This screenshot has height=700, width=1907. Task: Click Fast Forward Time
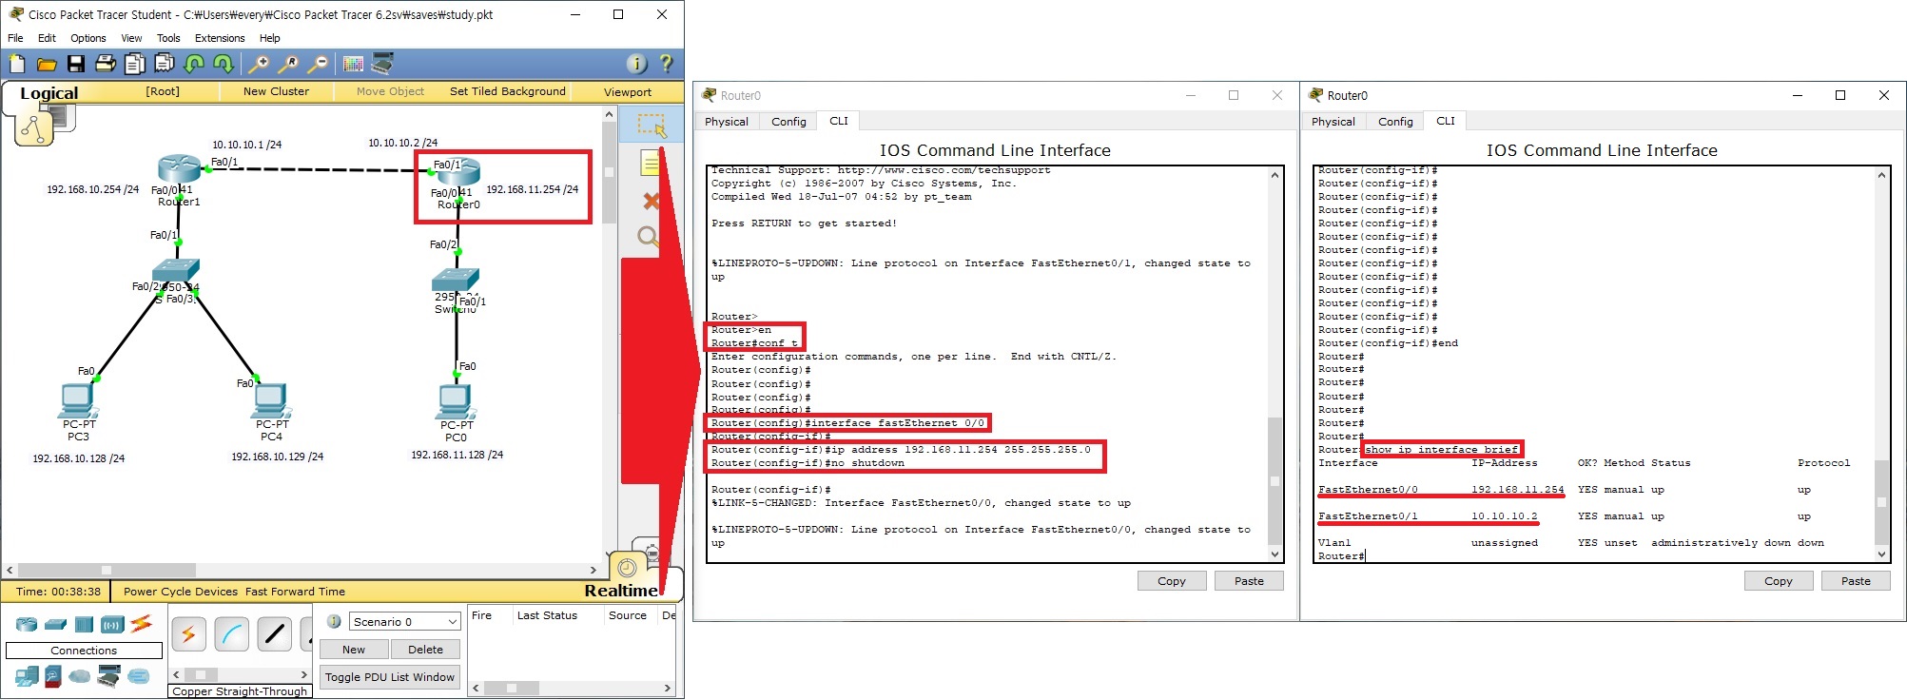tap(295, 592)
